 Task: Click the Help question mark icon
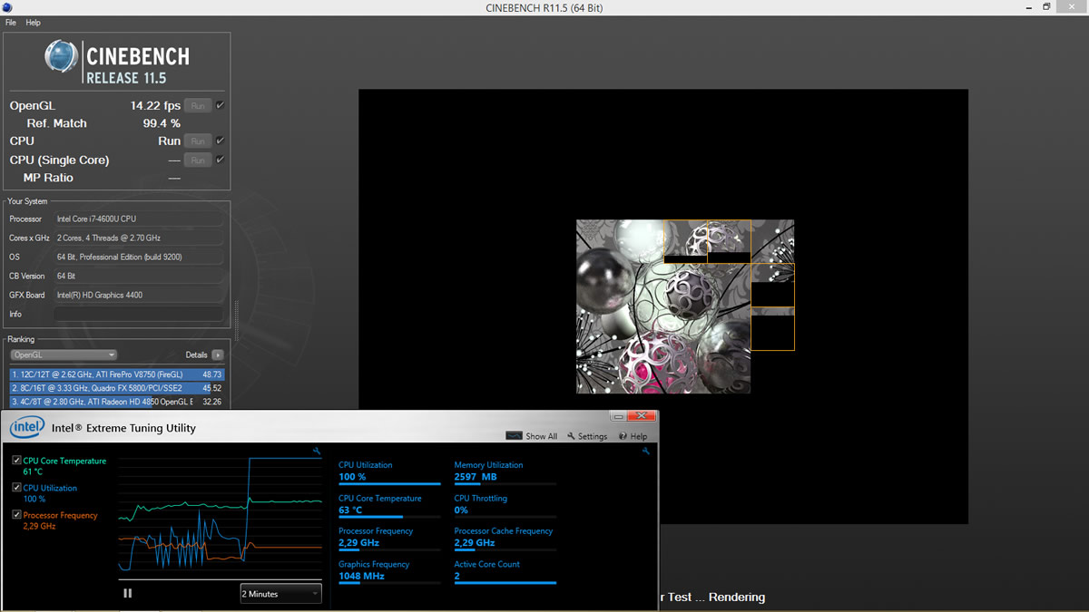pos(623,436)
